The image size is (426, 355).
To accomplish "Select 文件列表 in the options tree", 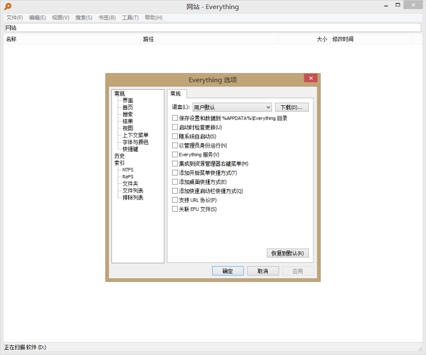I will [133, 190].
